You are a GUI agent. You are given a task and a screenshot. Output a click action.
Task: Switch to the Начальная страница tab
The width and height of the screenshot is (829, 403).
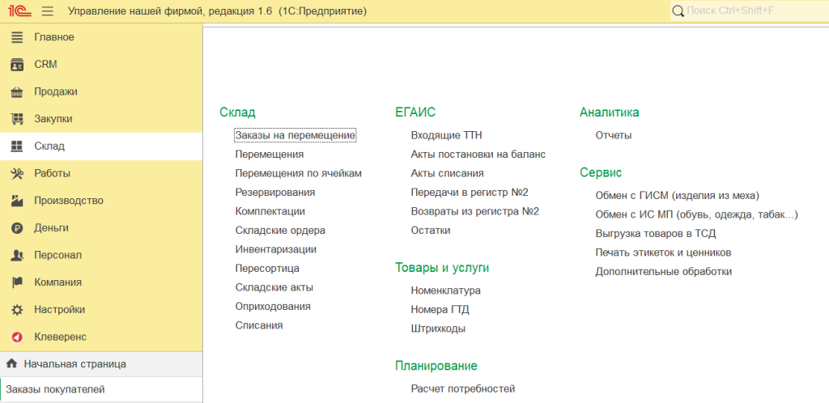pyautogui.click(x=101, y=364)
